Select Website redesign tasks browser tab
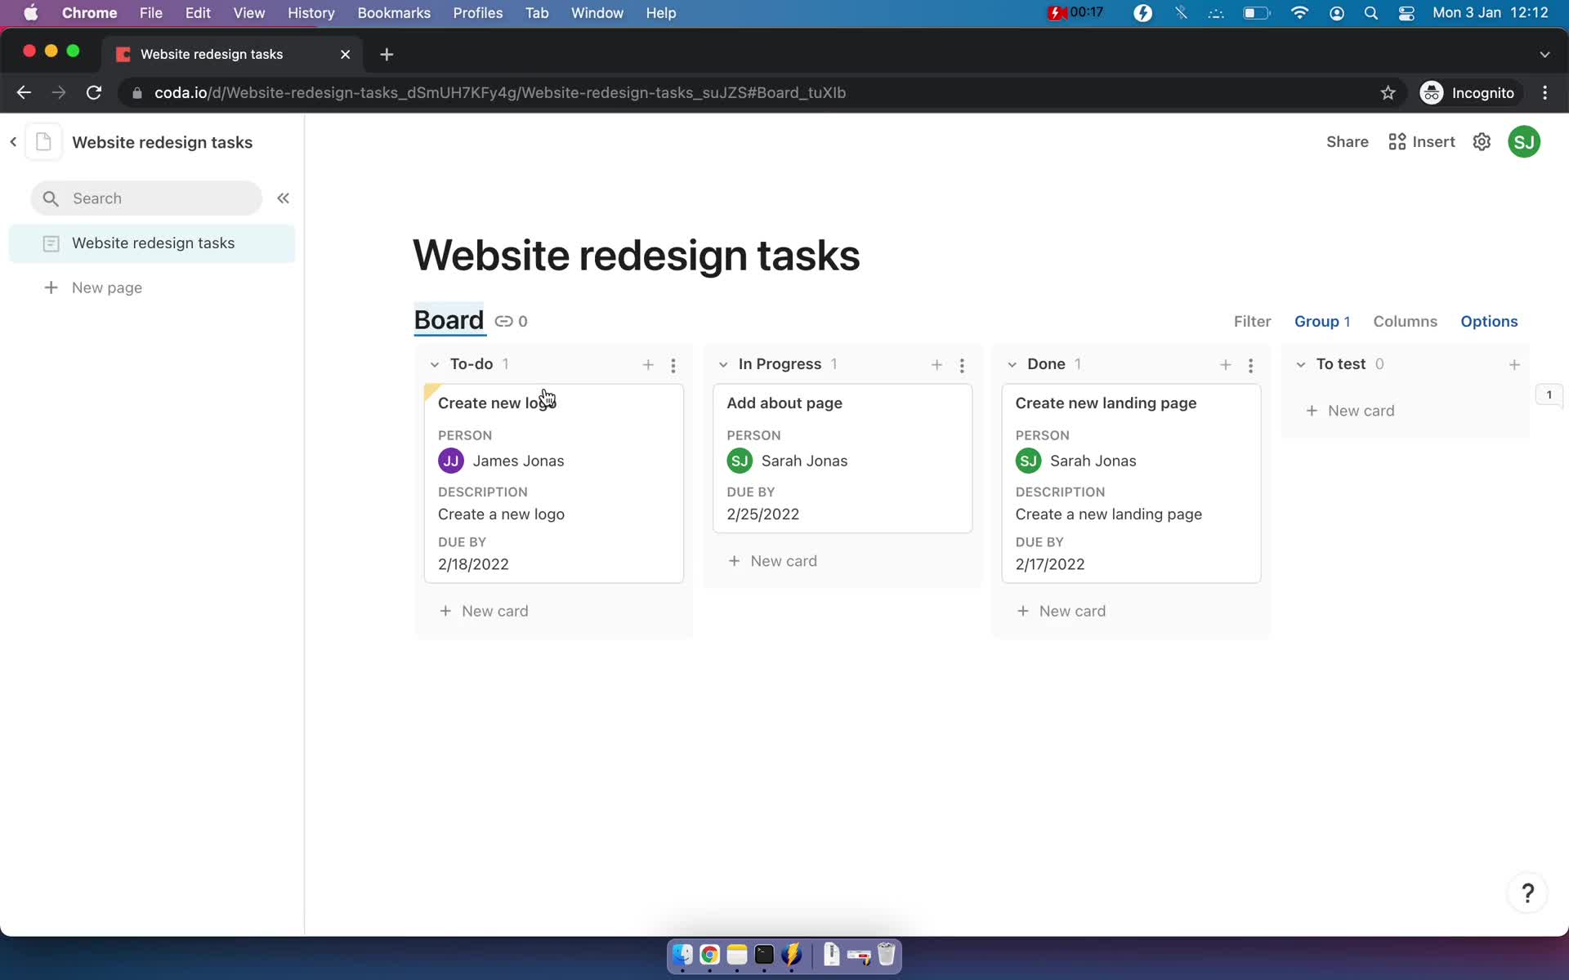Screen dimensions: 1569x980 [x=231, y=54]
